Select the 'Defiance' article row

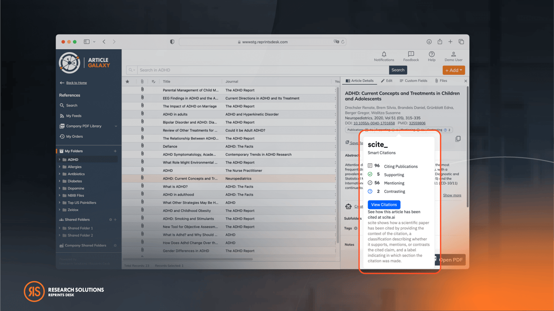pos(189,147)
